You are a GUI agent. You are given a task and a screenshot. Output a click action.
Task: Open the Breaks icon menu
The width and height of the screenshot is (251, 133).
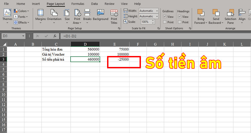(87, 13)
